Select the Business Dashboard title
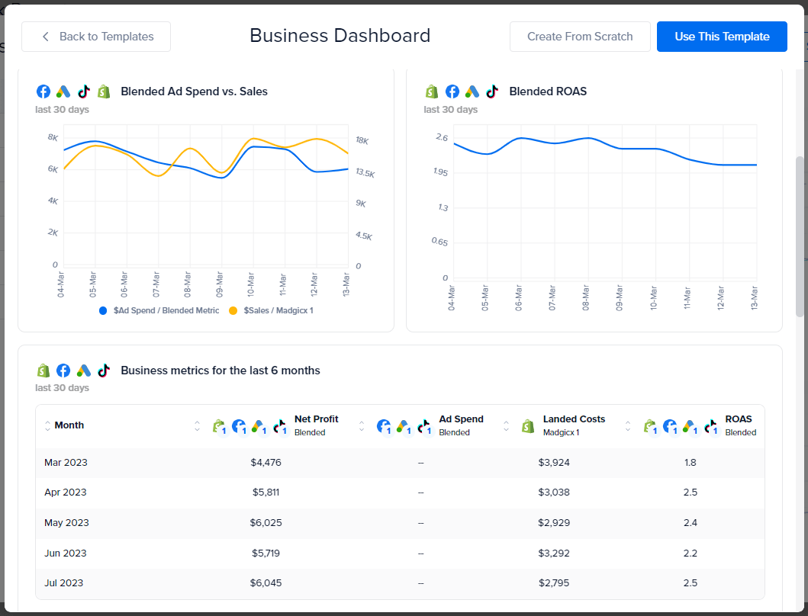 340,36
